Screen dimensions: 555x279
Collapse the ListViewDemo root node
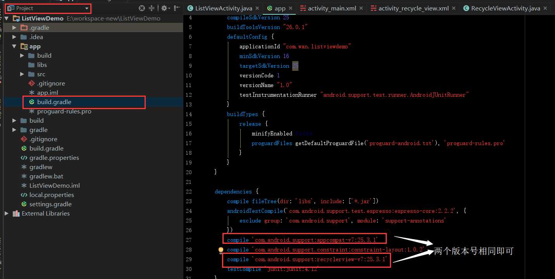(x=7, y=19)
